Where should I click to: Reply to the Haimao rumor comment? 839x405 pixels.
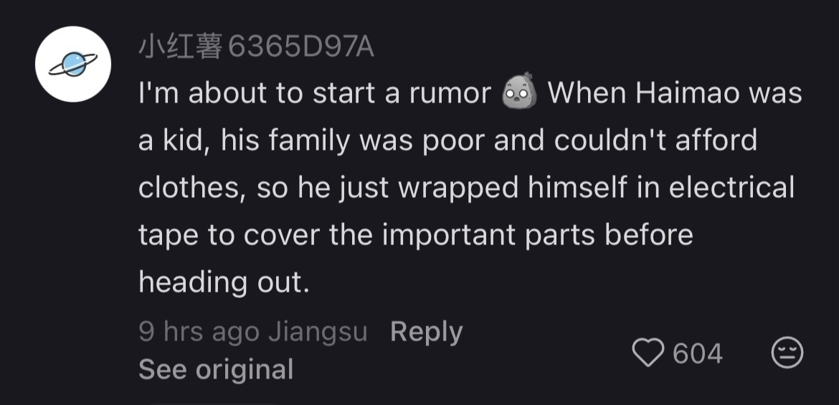(427, 332)
